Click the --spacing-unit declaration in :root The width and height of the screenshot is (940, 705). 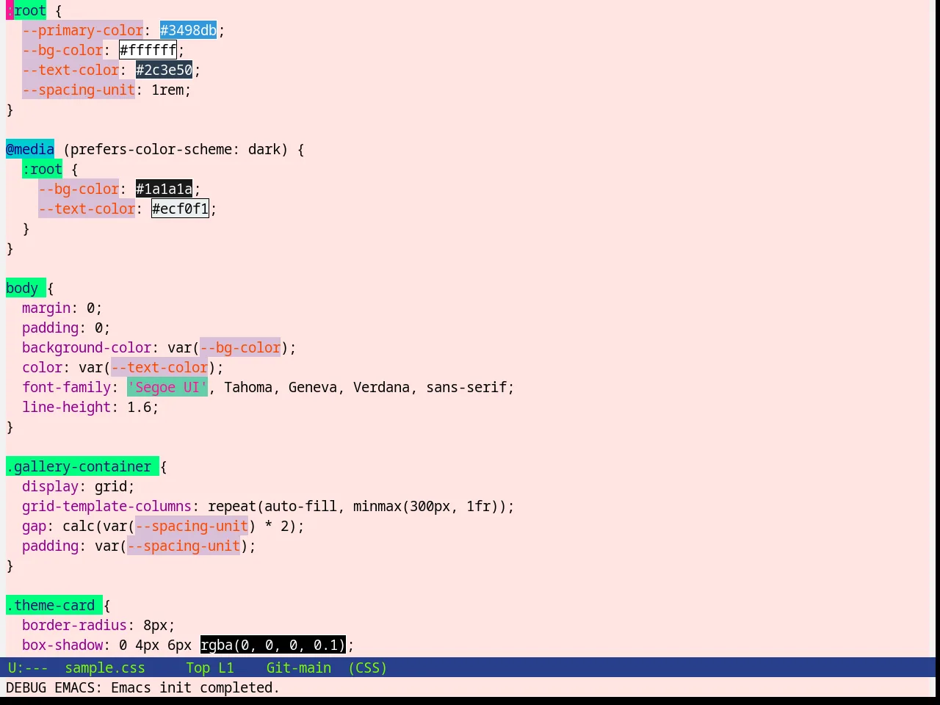point(79,90)
